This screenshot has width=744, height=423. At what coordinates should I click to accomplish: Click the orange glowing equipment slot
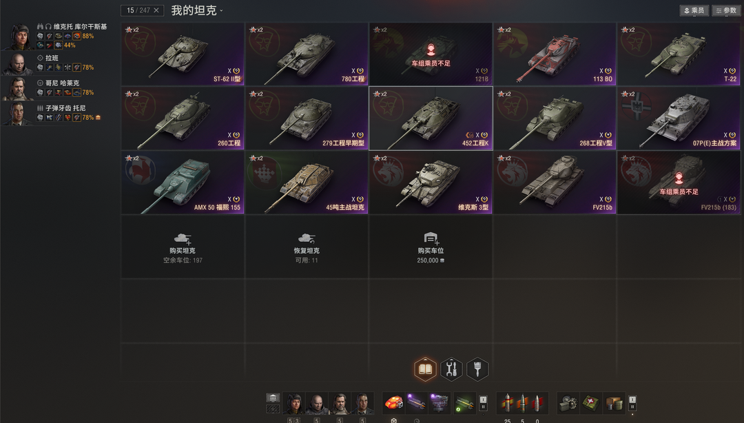[393, 403]
